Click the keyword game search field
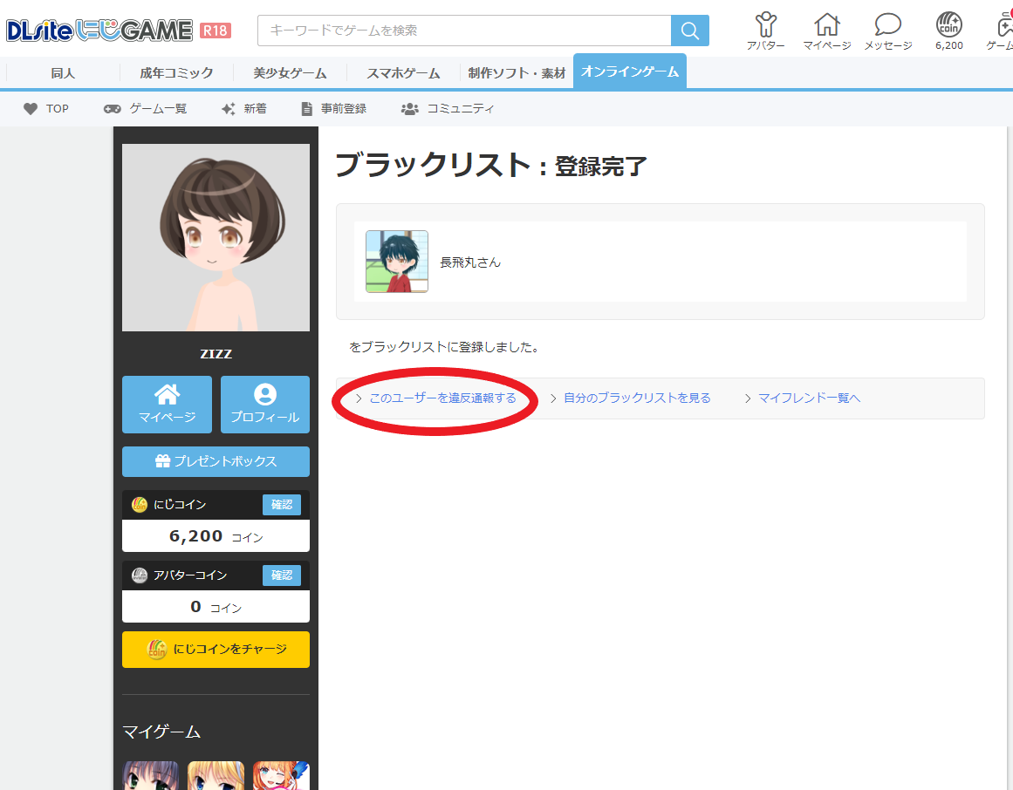The width and height of the screenshot is (1013, 790). pos(464,31)
